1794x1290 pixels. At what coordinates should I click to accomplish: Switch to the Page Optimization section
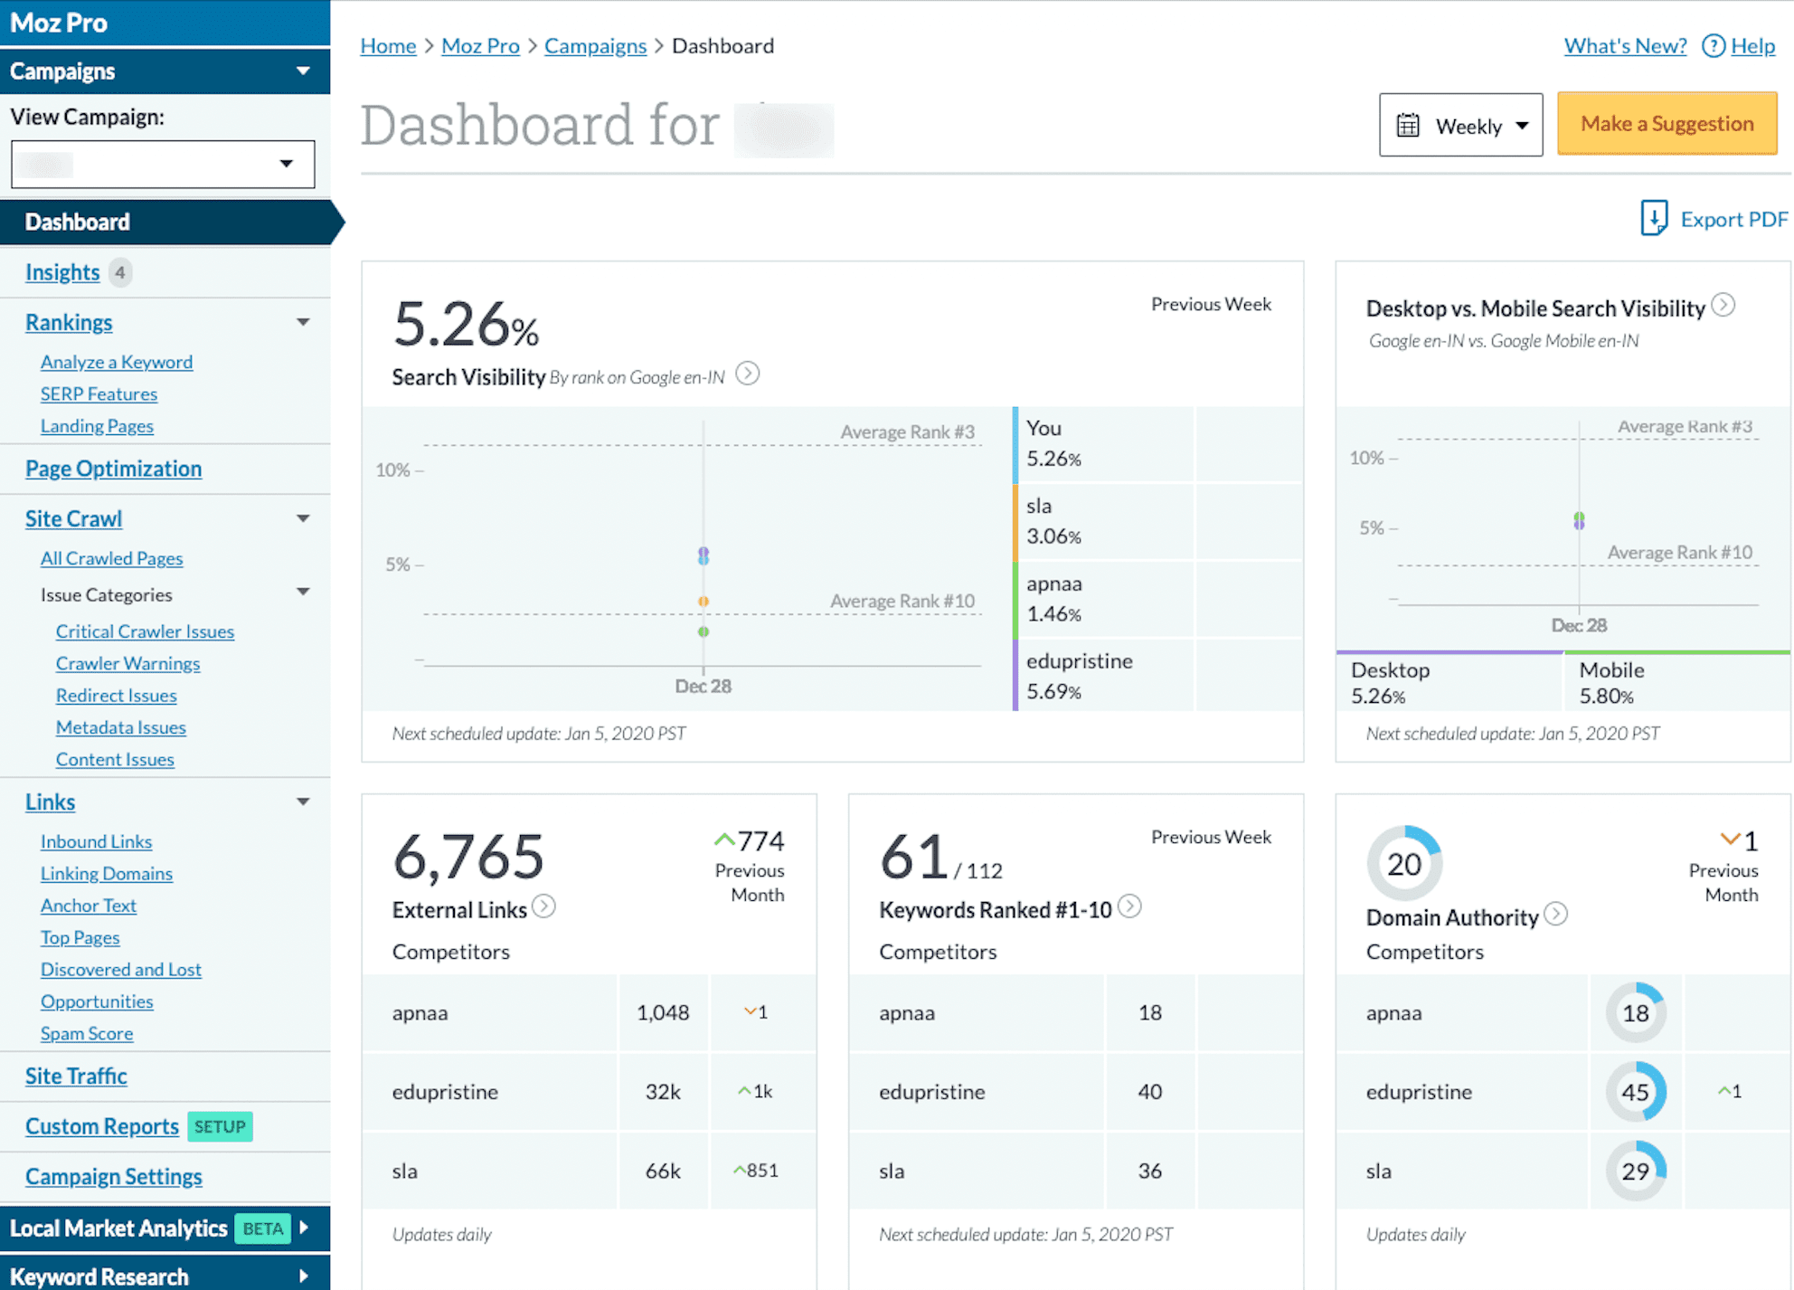point(113,469)
